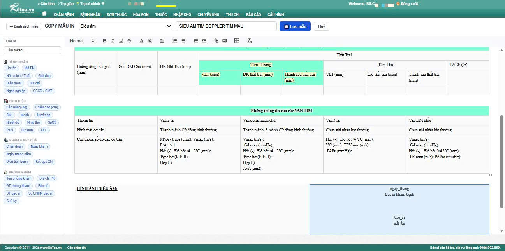Click the www.KeToa.vn footer link
This screenshot has height=251, width=505.
tap(51, 248)
